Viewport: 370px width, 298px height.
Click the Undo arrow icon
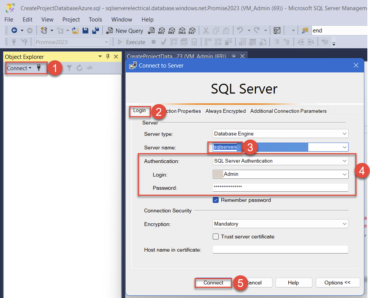(x=240, y=30)
